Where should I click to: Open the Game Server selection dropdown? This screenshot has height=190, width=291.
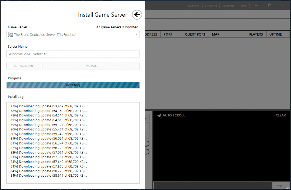[73, 34]
